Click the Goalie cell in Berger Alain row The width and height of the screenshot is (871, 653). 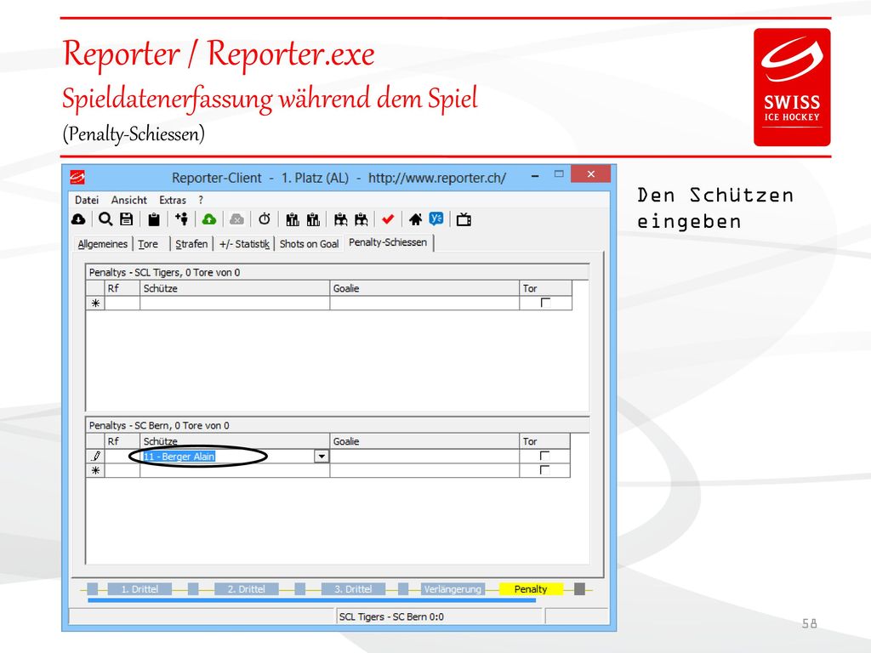pyautogui.click(x=424, y=457)
